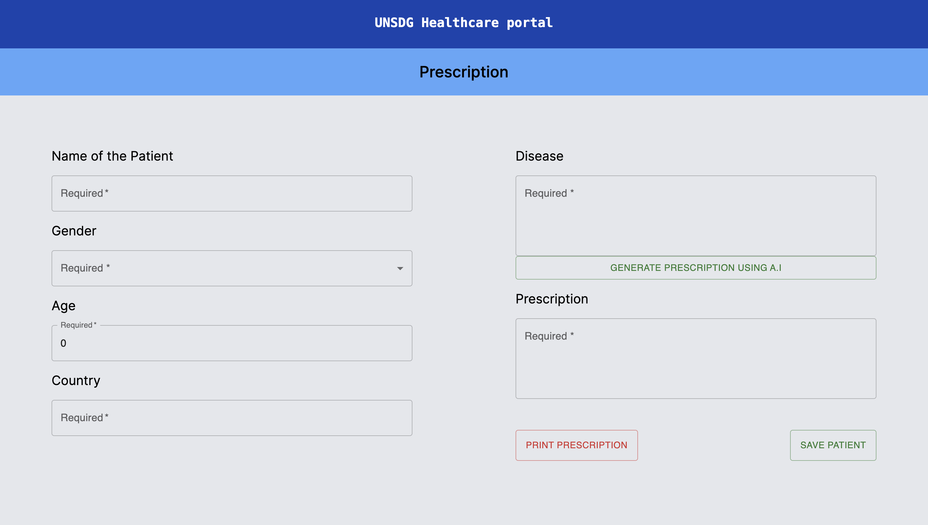Click GENERATE PRESCRIPTION USING A.I
This screenshot has width=928, height=525.
(696, 268)
